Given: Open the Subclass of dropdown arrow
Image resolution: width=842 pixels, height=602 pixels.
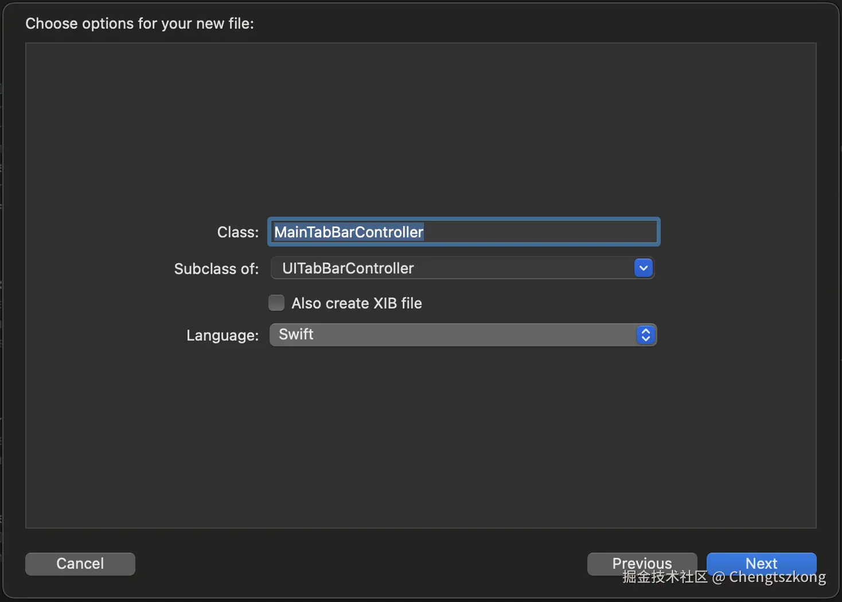Looking at the screenshot, I should point(644,268).
